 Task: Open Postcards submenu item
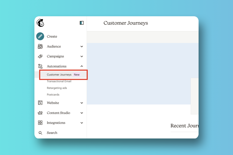(x=53, y=95)
